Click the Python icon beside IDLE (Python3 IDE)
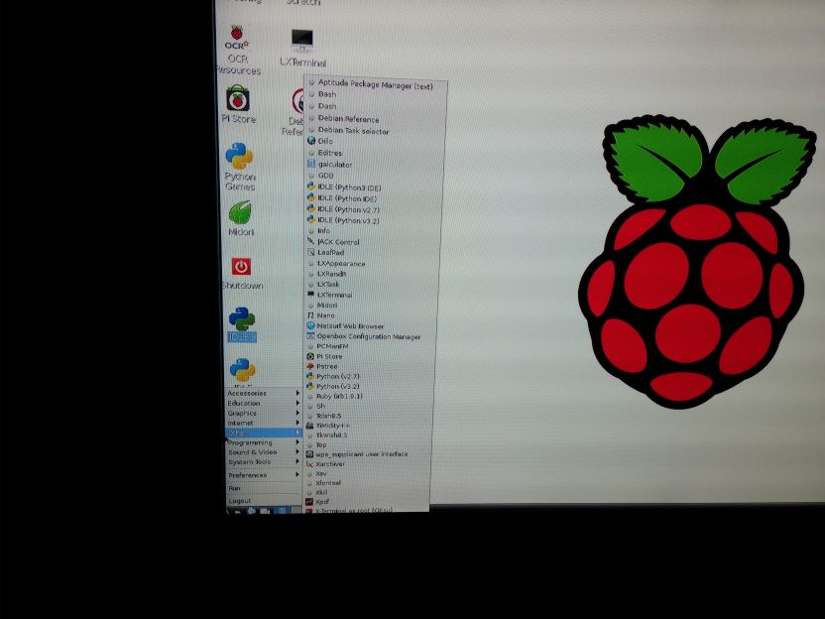The image size is (825, 619). 311,186
